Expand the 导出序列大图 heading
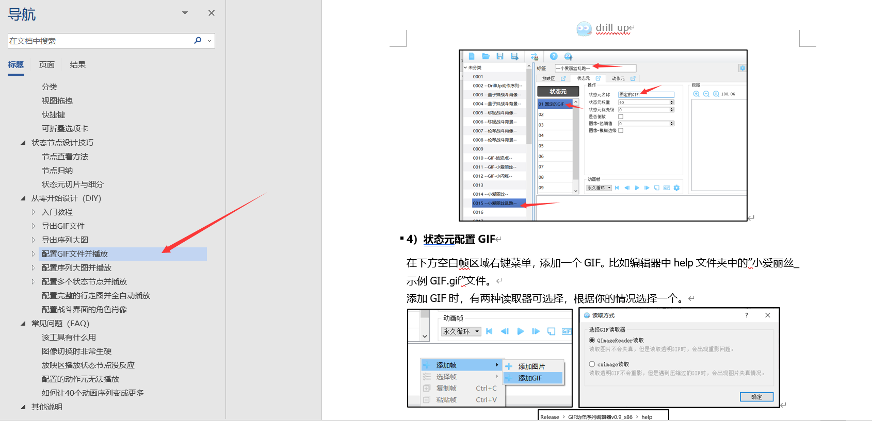This screenshot has height=421, width=872. coord(33,240)
